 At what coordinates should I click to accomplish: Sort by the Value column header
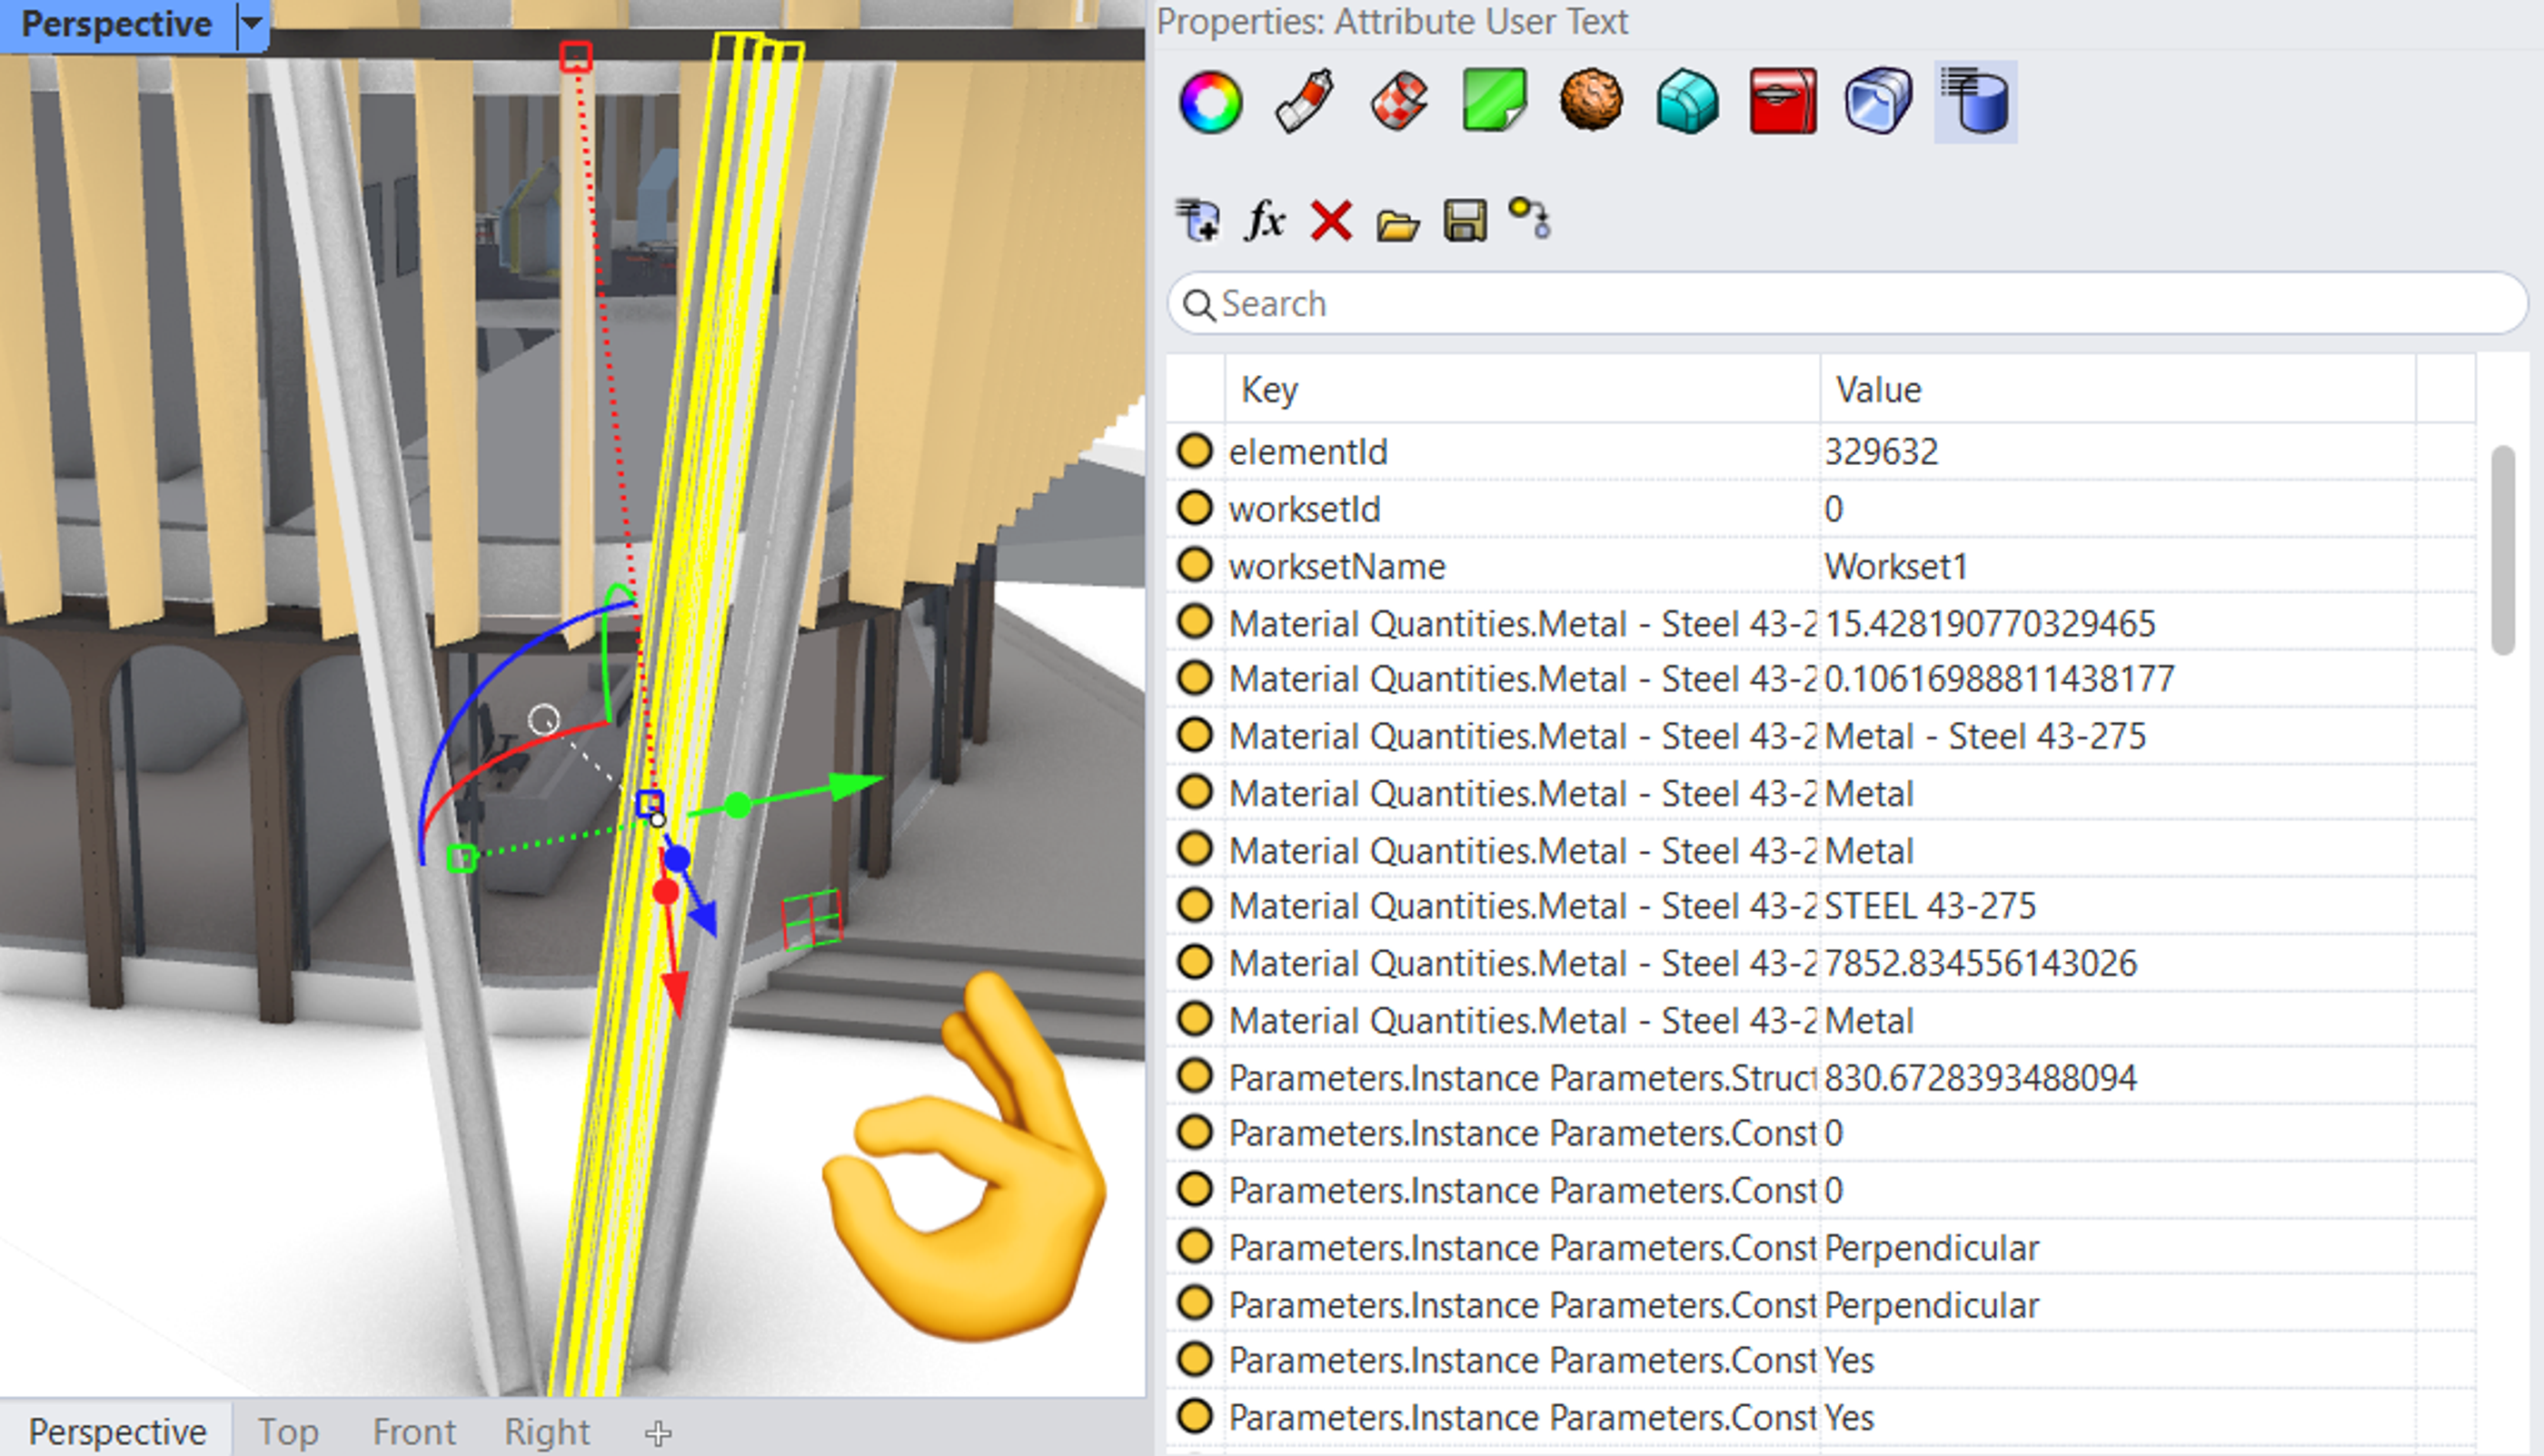[x=2117, y=389]
